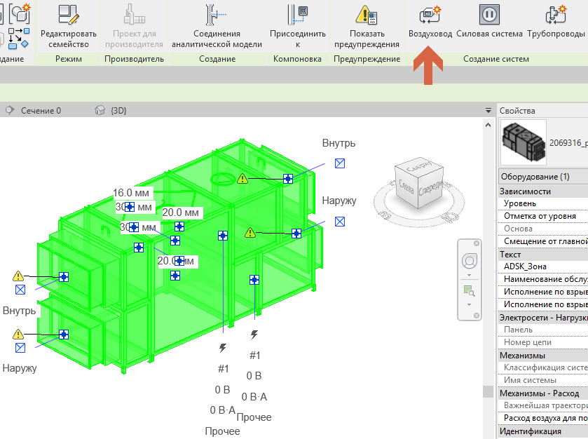Click the Создание систем panel label
This screenshot has height=439, width=588.
tap(495, 59)
